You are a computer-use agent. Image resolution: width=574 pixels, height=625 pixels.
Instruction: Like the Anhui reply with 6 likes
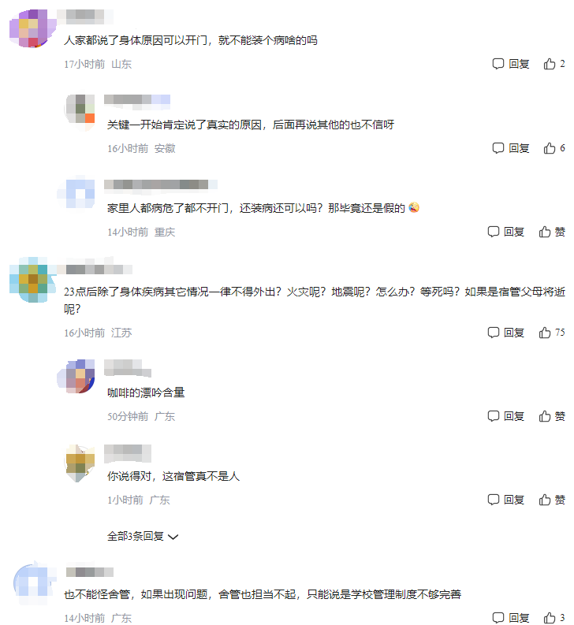coord(554,148)
